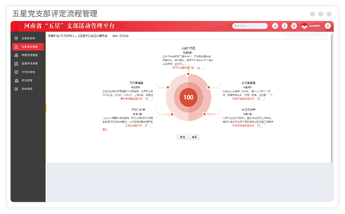This screenshot has width=345, height=214.
Task: Click the user avatar logo in header
Action: (304, 26)
